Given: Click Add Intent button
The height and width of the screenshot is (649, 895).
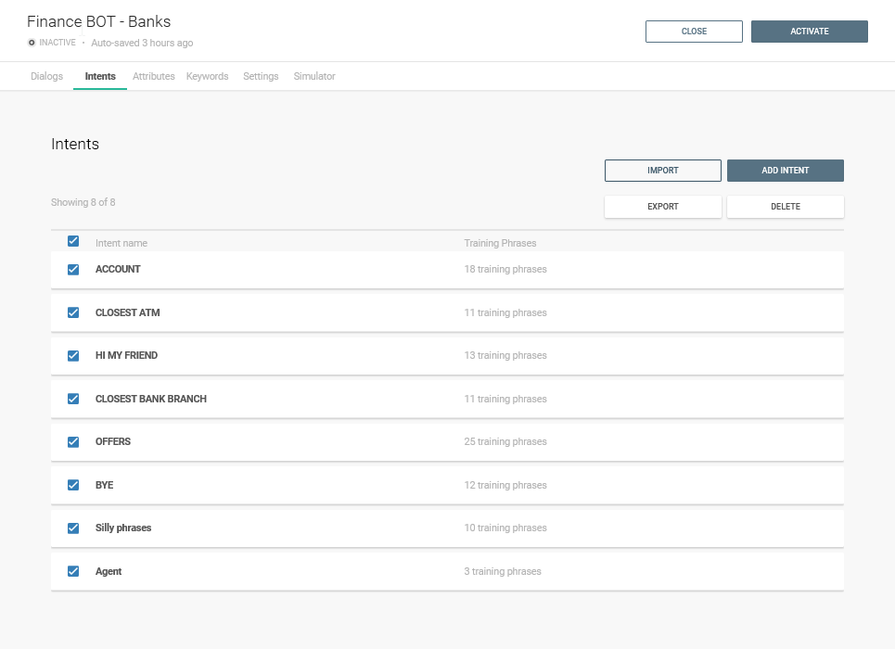Looking at the screenshot, I should (x=785, y=171).
